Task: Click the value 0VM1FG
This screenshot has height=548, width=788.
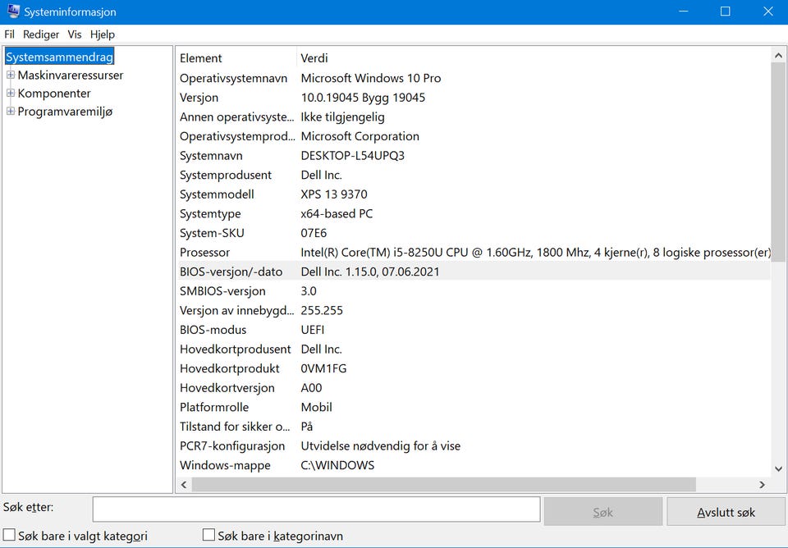Action: pos(323,368)
